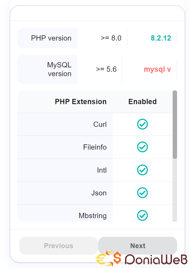Viewport: 189px width, 268px height.
Task: Select the detected PHP version 8.2.12
Action: (161, 38)
